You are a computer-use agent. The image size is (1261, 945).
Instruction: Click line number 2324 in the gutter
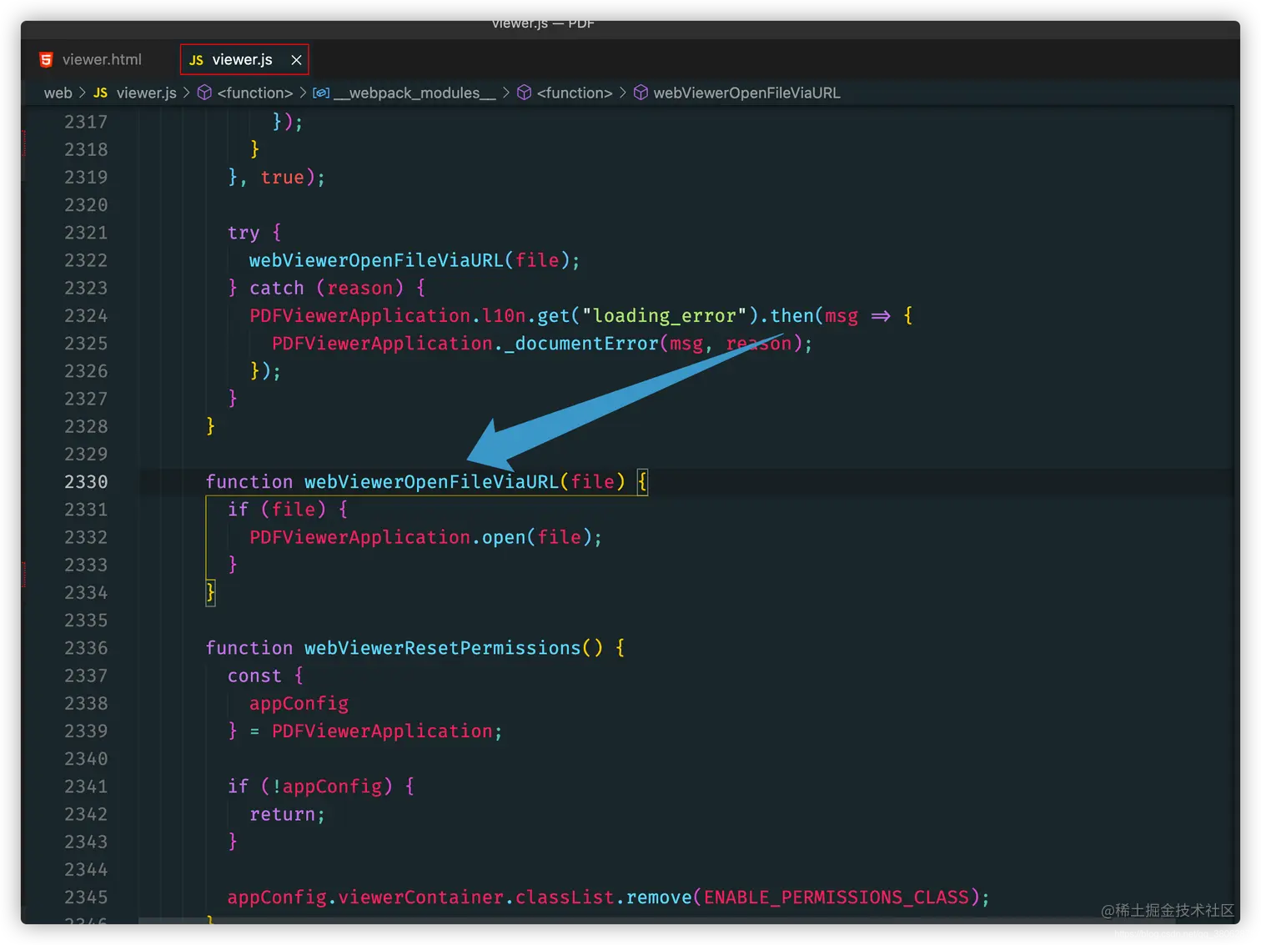click(x=86, y=316)
